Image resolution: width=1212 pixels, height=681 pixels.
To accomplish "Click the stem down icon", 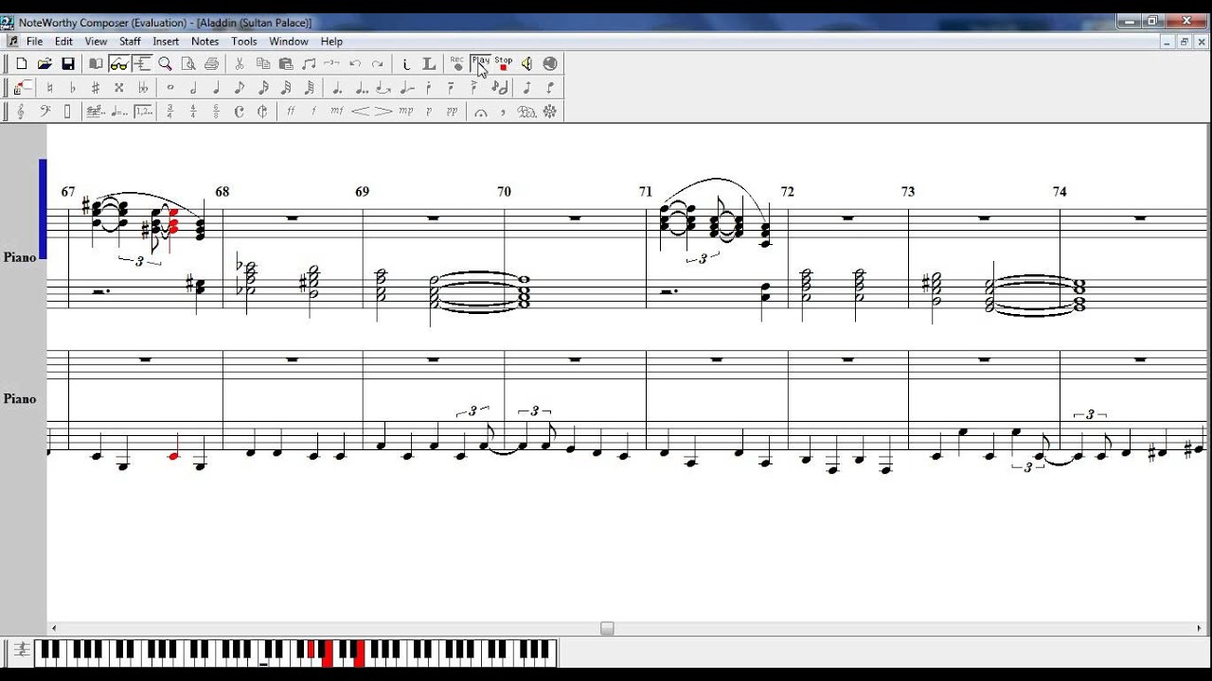I will coord(550,87).
